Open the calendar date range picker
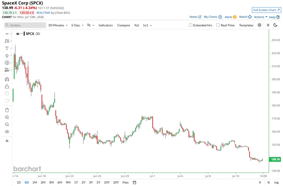283x186 pixels. (x=135, y=183)
